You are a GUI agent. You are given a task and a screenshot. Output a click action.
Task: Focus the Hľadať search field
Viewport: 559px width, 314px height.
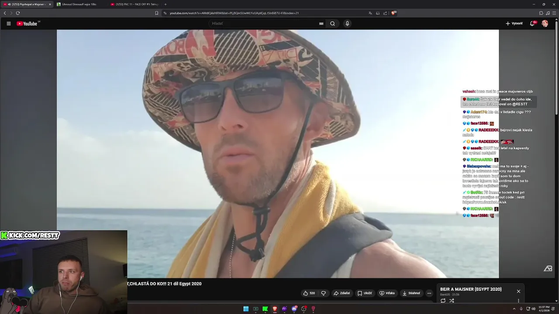[x=263, y=24]
